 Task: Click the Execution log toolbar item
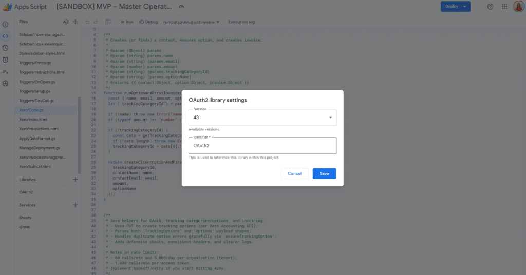click(x=241, y=22)
